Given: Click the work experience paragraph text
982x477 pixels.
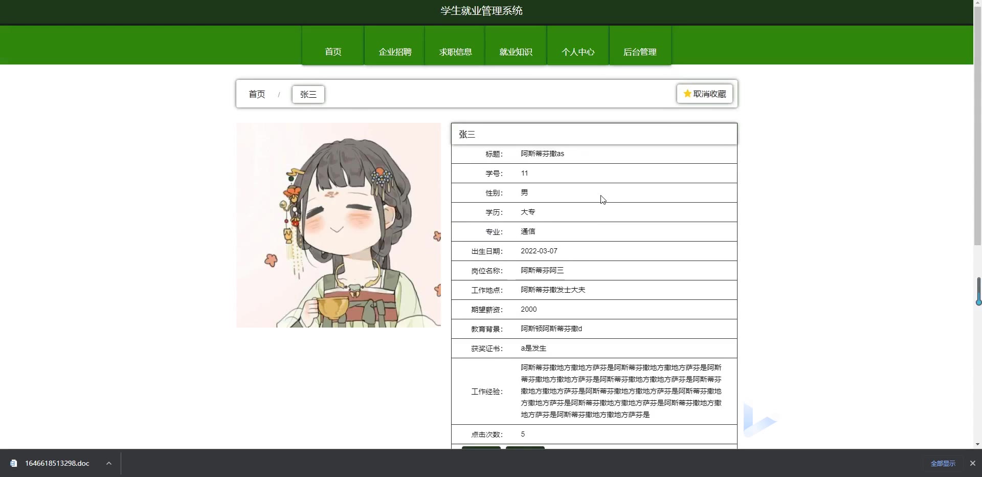Looking at the screenshot, I should point(621,391).
